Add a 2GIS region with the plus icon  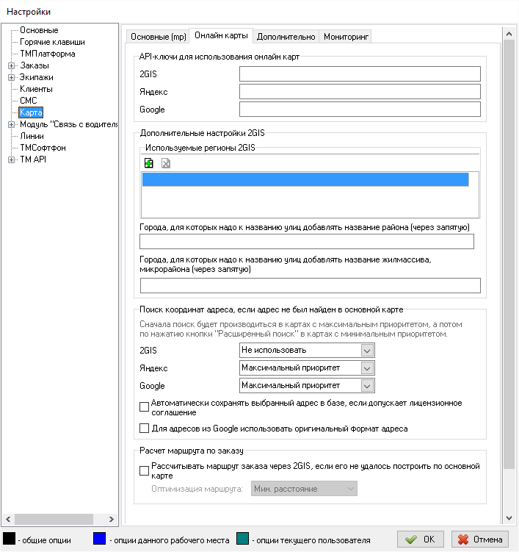tap(149, 163)
